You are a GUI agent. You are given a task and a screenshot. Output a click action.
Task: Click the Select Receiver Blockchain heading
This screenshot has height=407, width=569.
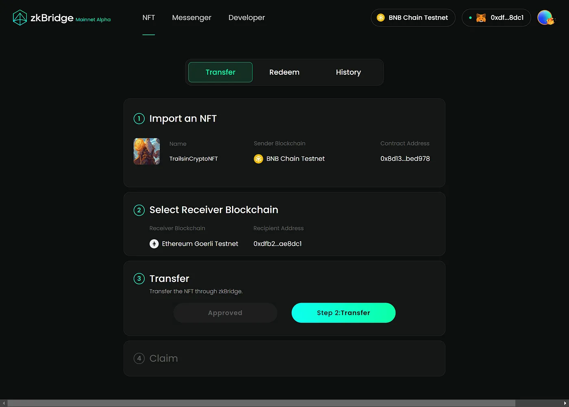pyautogui.click(x=214, y=210)
